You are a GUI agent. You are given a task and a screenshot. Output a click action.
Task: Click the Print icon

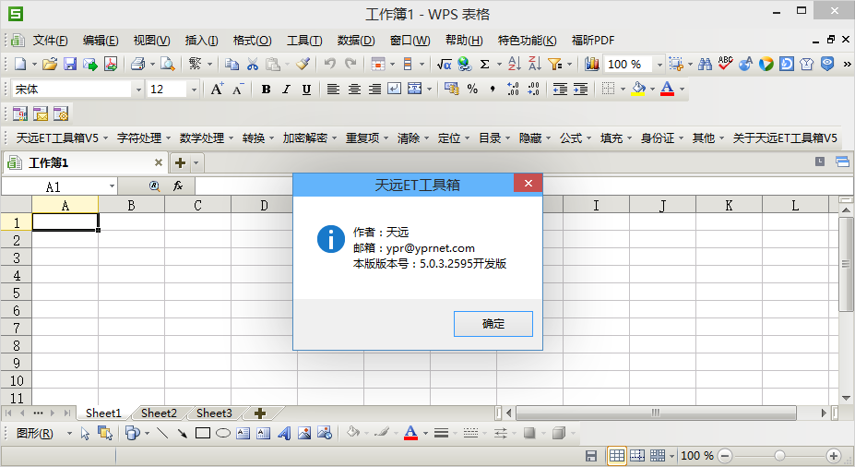pyautogui.click(x=138, y=65)
